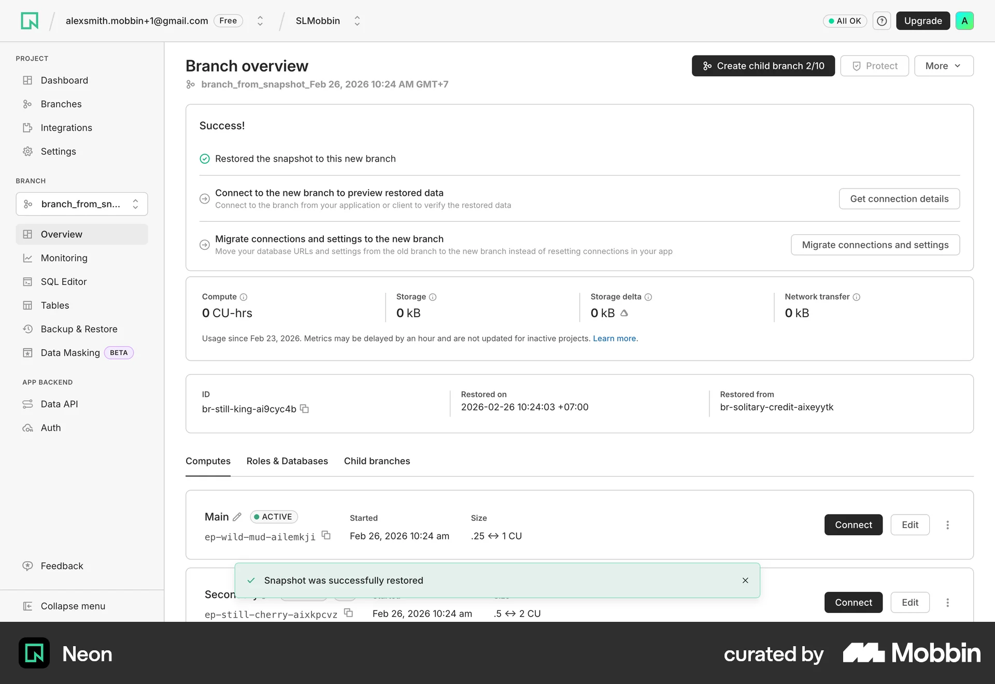Go to Branches page

pyautogui.click(x=82, y=104)
